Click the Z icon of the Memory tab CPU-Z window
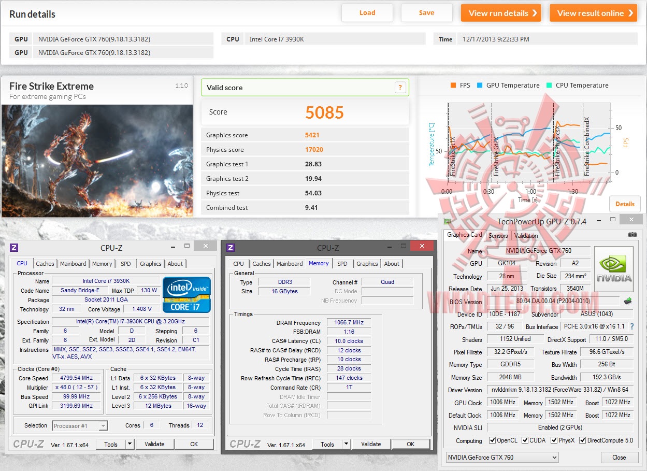 [x=231, y=248]
